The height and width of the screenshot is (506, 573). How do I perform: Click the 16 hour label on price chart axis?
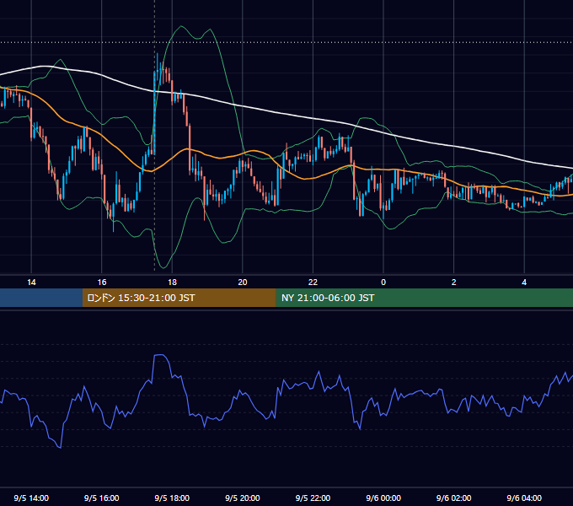coord(102,283)
